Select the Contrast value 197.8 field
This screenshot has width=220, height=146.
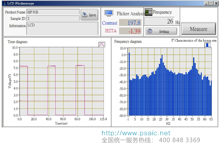[x=130, y=23]
